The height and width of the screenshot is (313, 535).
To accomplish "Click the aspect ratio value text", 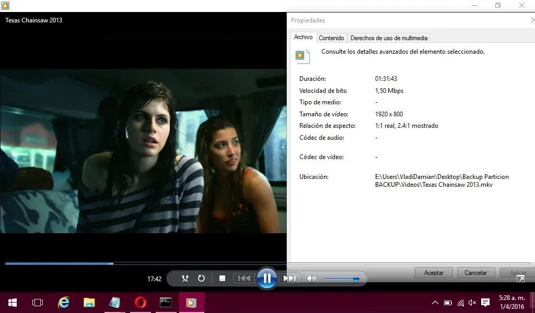I will [x=406, y=126].
